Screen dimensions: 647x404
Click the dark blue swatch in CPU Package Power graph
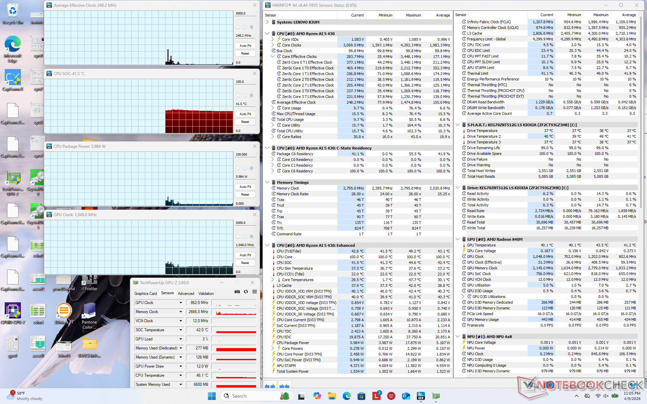point(251,168)
